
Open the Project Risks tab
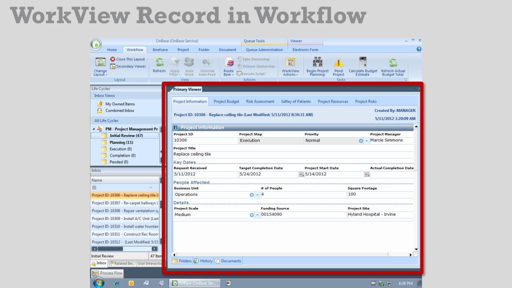(x=365, y=101)
